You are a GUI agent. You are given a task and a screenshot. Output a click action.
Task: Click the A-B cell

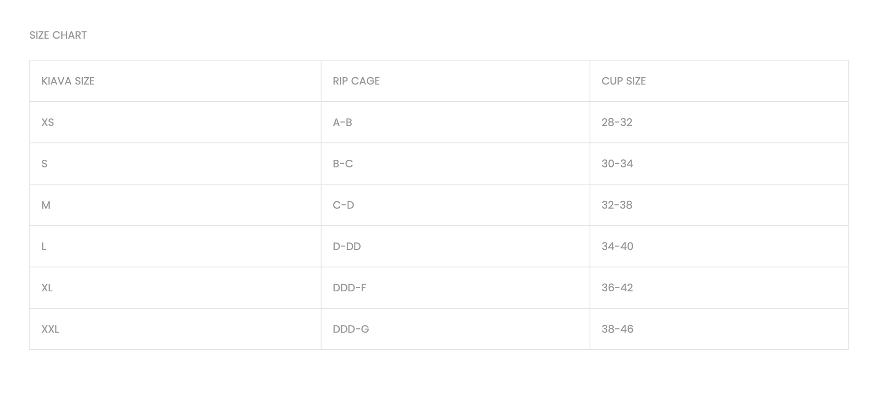(x=343, y=122)
